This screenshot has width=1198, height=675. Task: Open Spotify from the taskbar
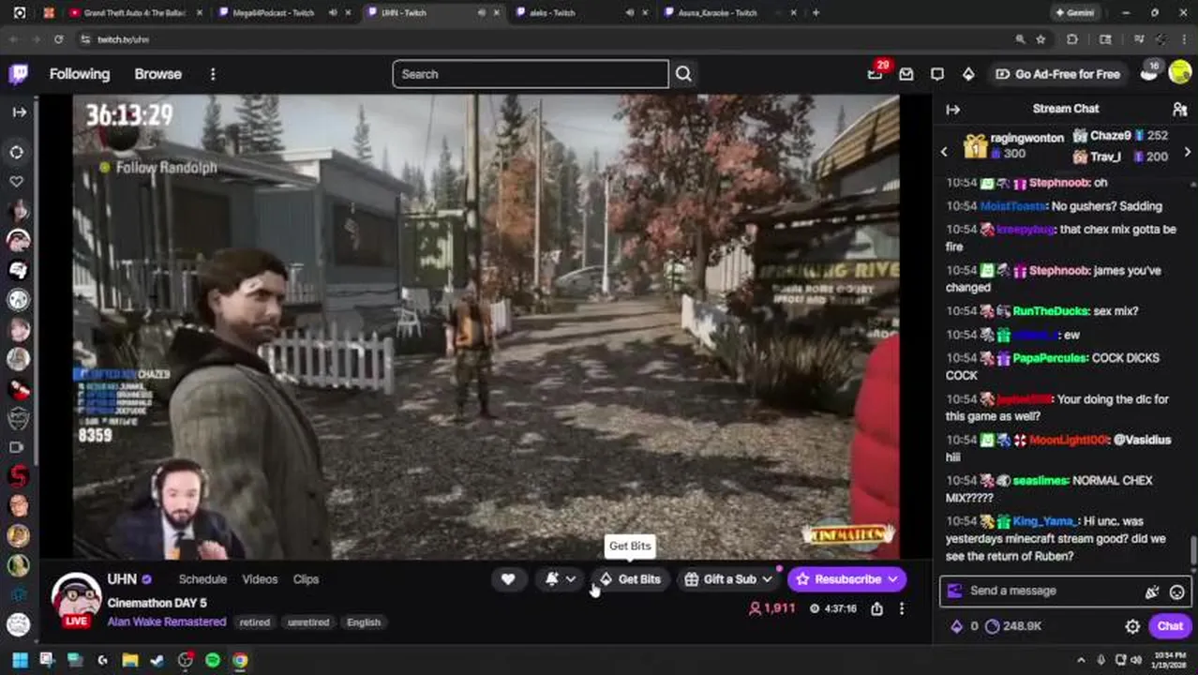point(213,660)
